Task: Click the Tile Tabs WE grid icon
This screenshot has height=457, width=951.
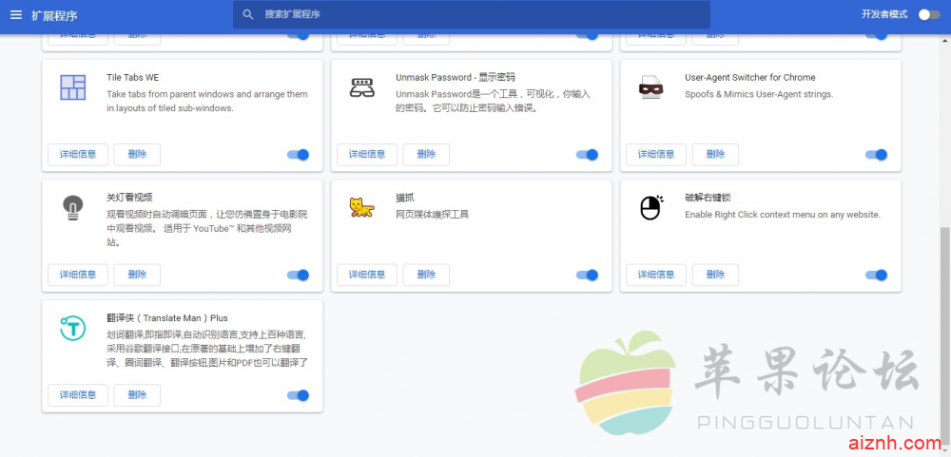Action: point(73,87)
